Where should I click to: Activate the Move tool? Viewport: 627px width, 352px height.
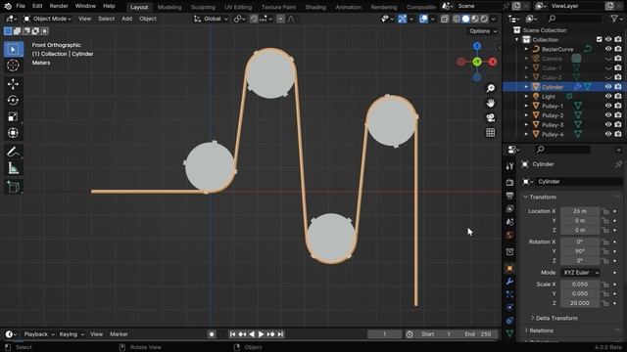tap(13, 84)
